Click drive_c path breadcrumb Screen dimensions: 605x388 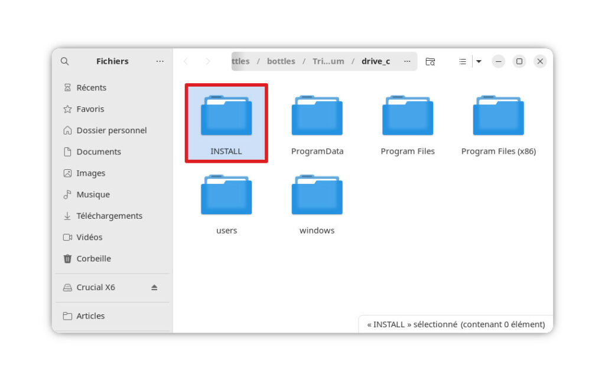pos(376,61)
